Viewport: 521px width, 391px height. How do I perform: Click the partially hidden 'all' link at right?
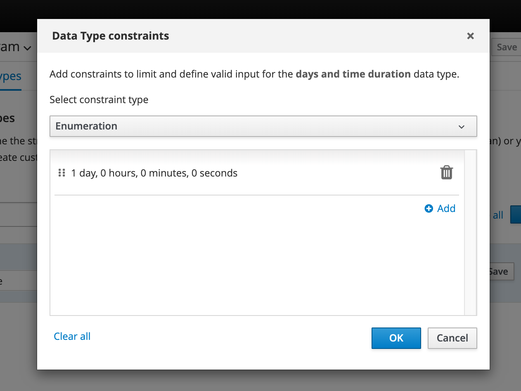click(498, 215)
